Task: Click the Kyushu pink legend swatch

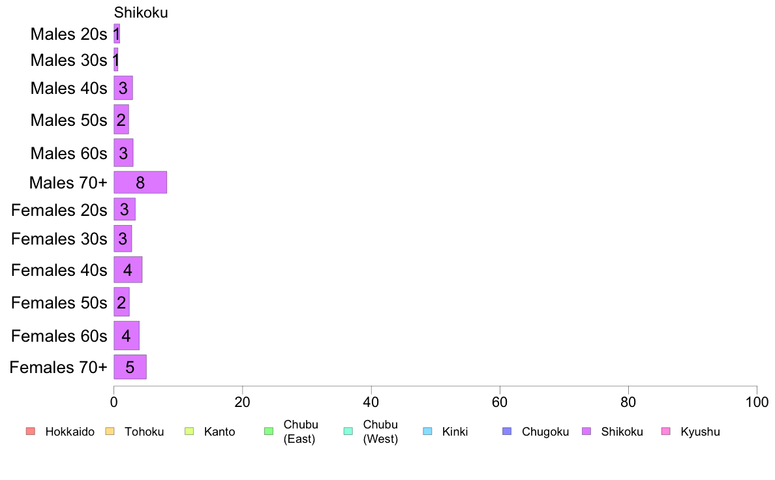Action: [666, 431]
